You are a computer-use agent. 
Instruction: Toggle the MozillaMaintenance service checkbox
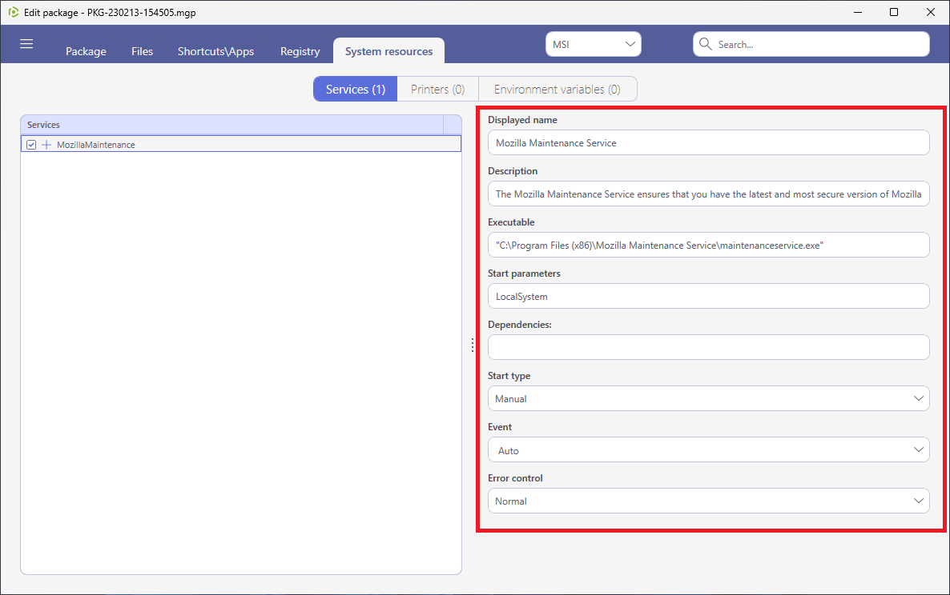pos(31,145)
